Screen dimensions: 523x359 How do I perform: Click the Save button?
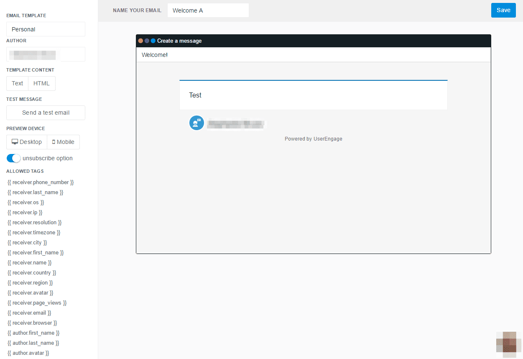tap(503, 10)
